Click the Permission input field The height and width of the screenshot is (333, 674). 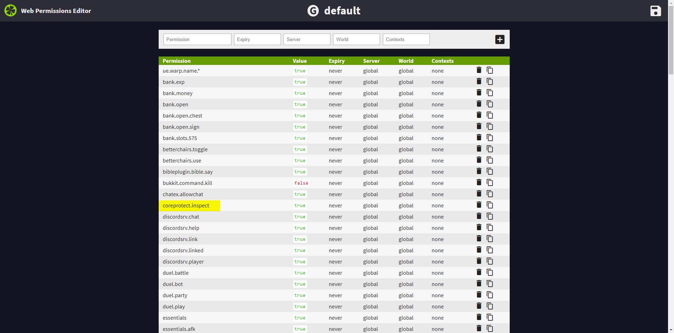click(197, 39)
